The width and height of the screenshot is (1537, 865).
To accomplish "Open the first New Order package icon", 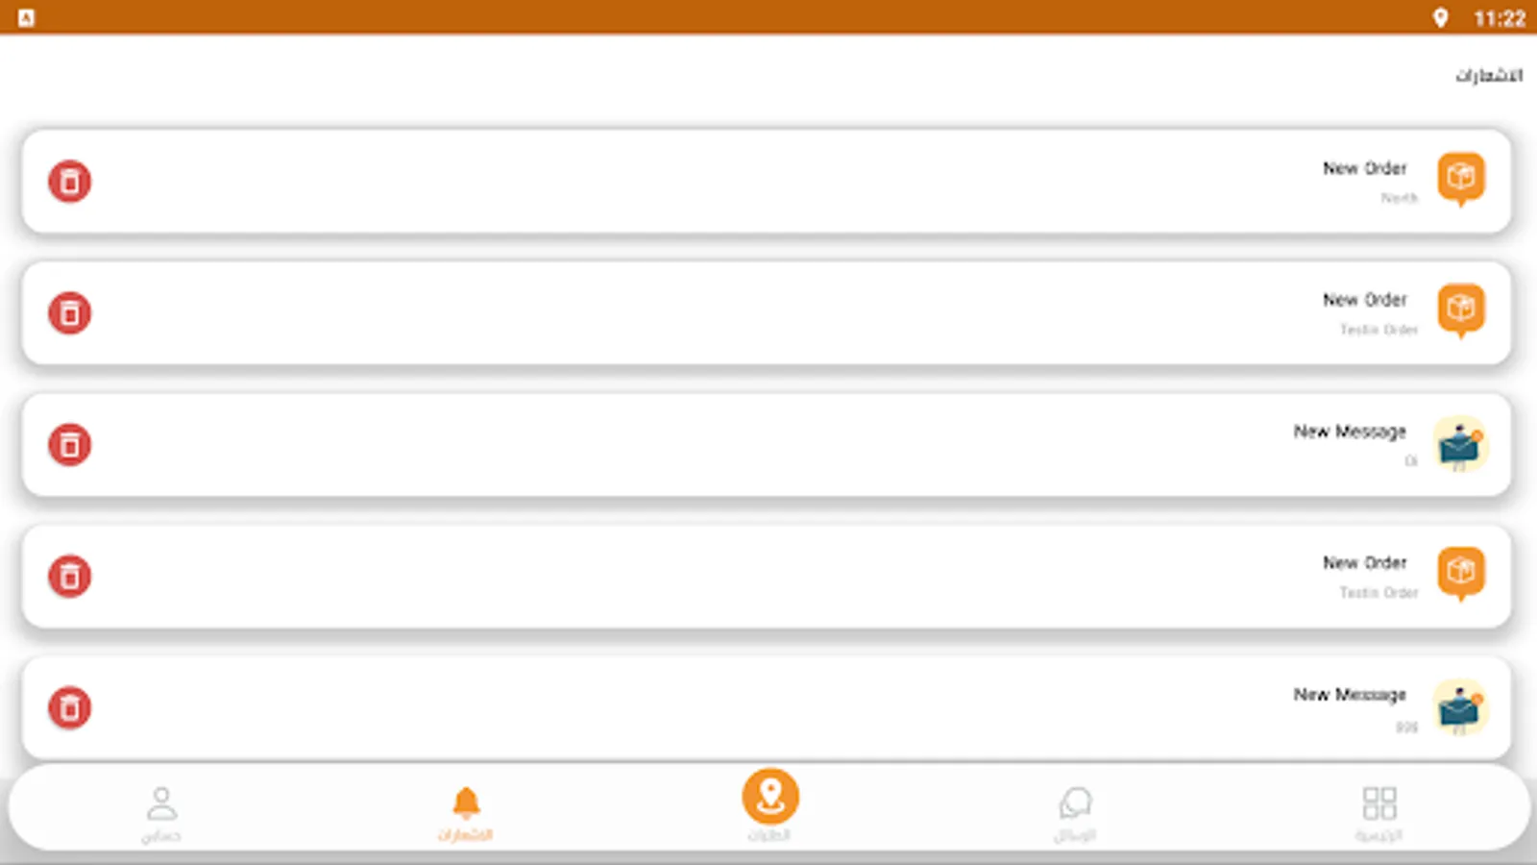I will pyautogui.click(x=1461, y=180).
